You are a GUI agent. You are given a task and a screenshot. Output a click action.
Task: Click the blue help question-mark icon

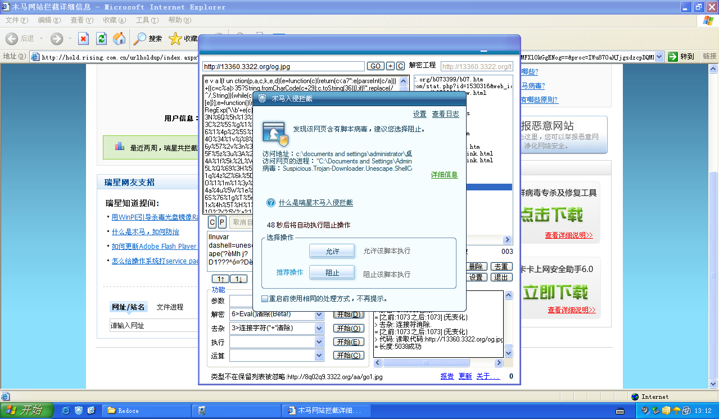271,203
